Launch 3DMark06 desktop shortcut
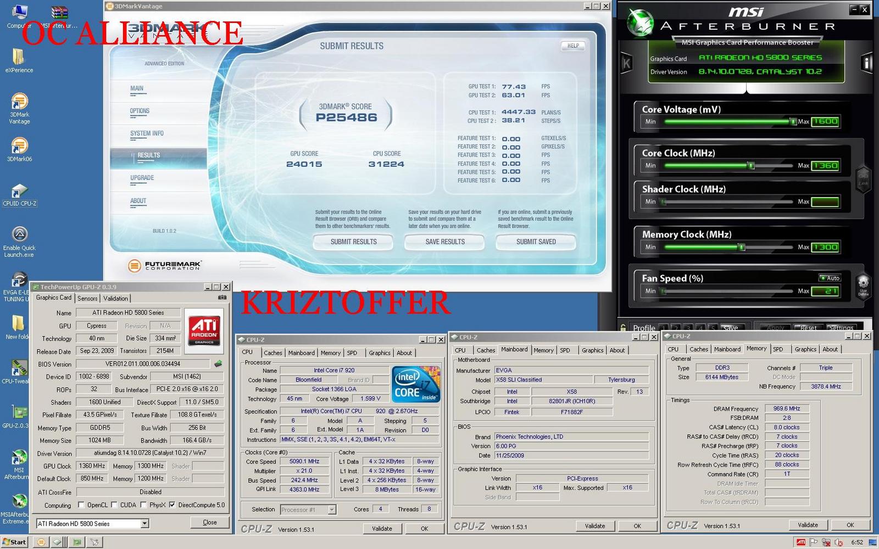Image resolution: width=879 pixels, height=549 pixels. click(x=19, y=148)
